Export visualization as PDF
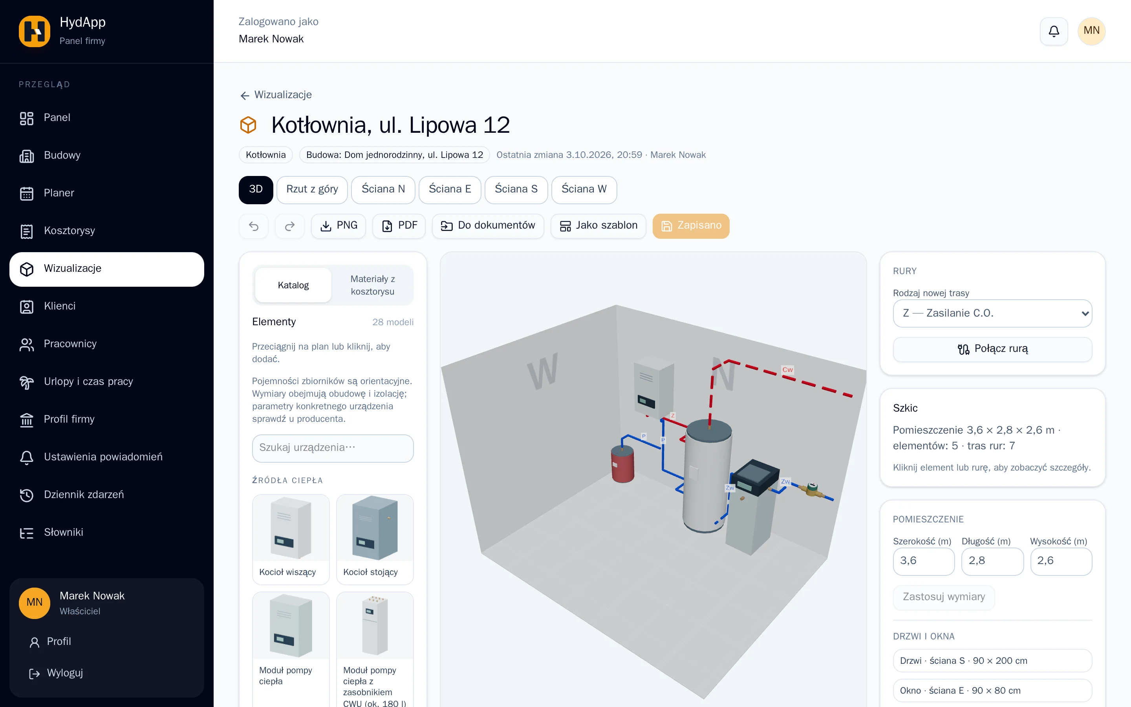1131x707 pixels. (399, 226)
